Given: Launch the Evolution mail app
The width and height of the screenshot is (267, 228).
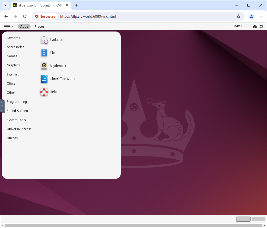Looking at the screenshot, I should tap(44, 40).
